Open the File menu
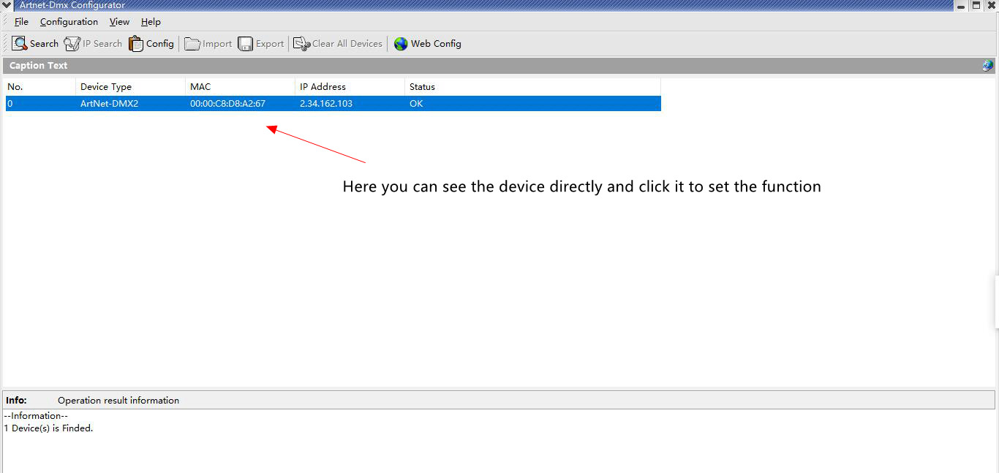 [21, 22]
